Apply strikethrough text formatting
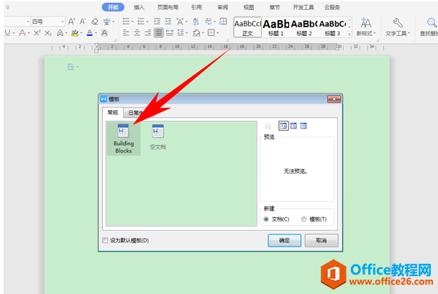 pos(22,32)
